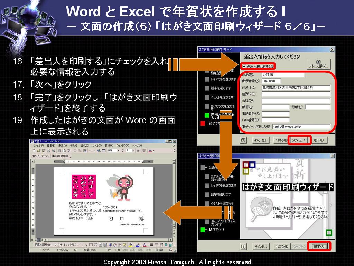Select the Line drawing tool
The image size is (354, 266).
tap(81, 245)
